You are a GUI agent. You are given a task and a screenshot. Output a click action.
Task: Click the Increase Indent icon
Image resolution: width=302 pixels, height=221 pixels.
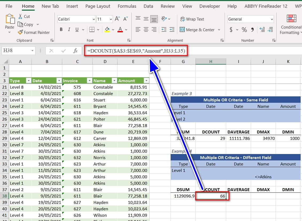172,30
